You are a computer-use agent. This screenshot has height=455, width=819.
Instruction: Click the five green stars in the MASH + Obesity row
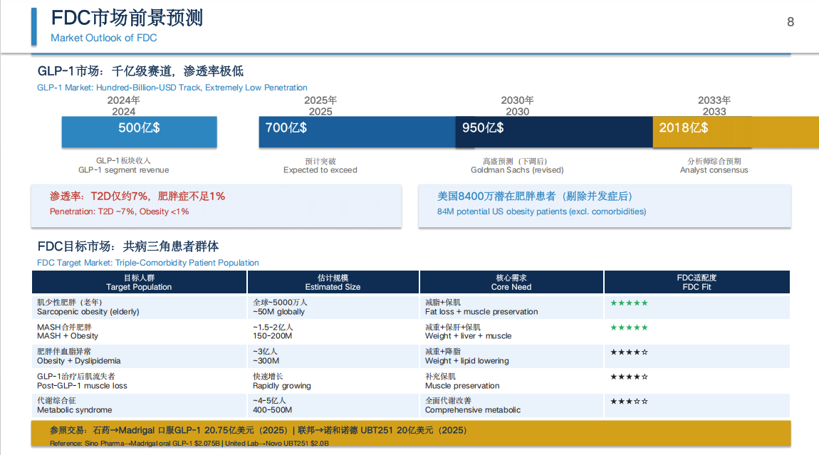point(630,328)
